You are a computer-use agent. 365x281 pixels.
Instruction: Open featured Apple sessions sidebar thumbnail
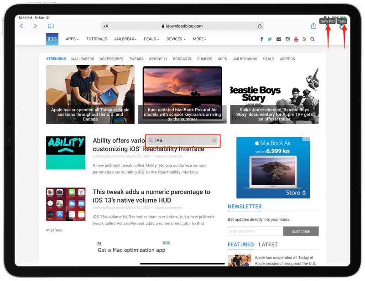pyautogui.click(x=240, y=260)
